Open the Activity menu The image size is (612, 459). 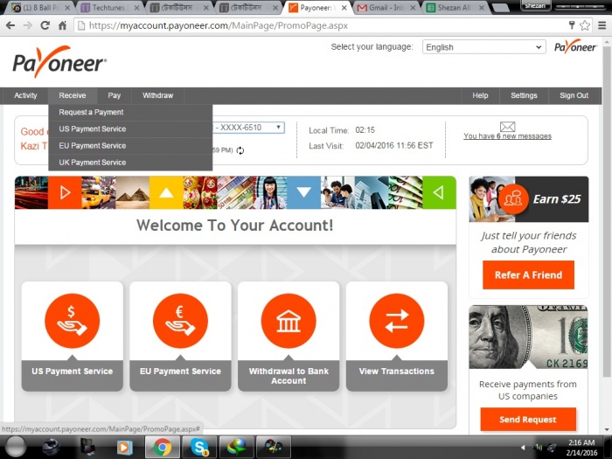click(25, 95)
